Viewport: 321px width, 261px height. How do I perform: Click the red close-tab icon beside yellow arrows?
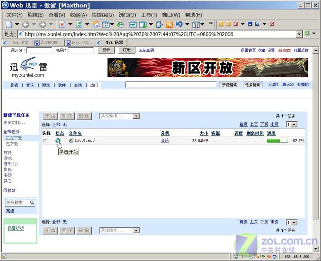point(236,24)
